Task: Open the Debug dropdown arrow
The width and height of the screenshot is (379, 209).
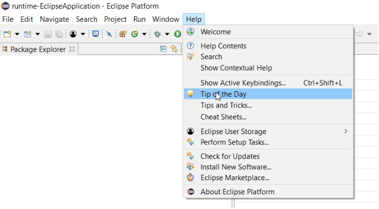Action: click(x=167, y=34)
